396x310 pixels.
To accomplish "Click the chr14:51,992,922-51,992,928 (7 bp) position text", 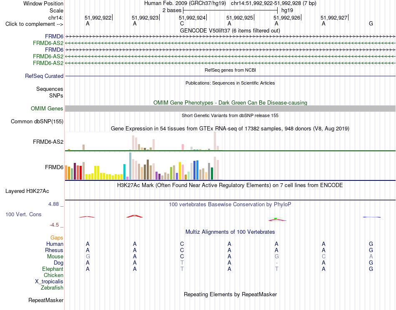I will 273,3.
